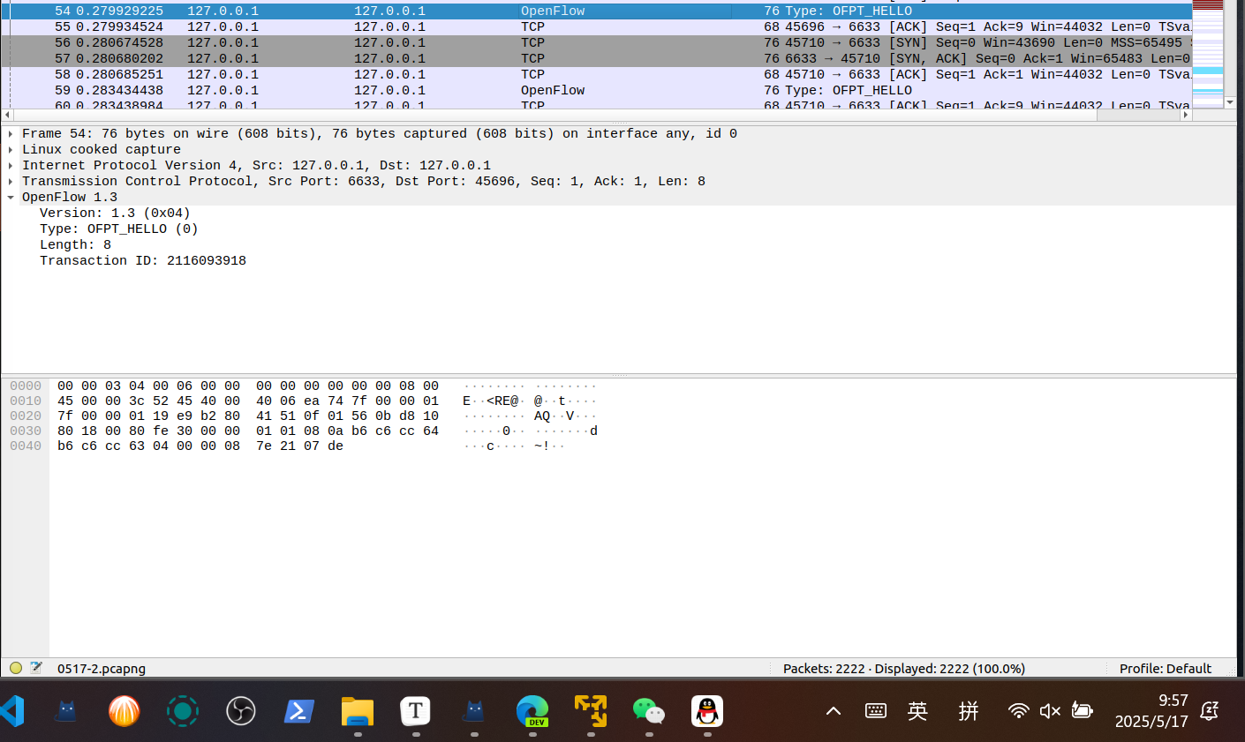Open WeChat from the taskbar
Viewport: 1245px width, 742px height.
(x=649, y=711)
